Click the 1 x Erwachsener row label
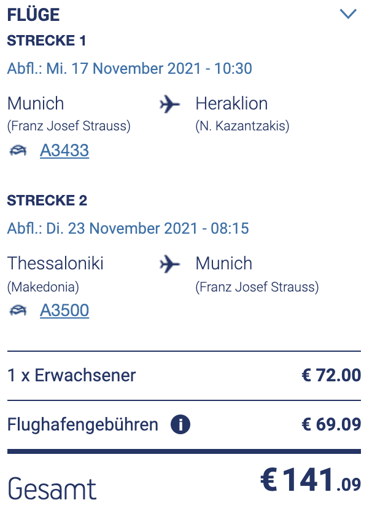The image size is (372, 508). click(72, 375)
